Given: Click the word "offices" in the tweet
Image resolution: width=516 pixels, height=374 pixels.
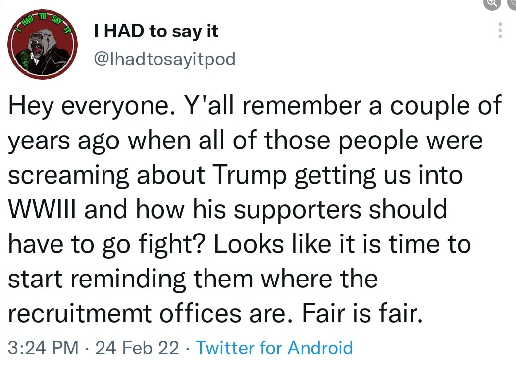Looking at the screenshot, I should (x=201, y=313).
